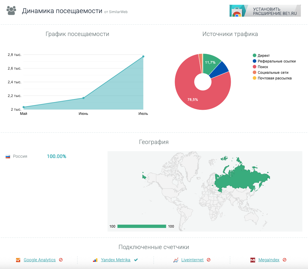Click the Июль data point on the chart
This screenshot has width=308, height=269.
pyautogui.click(x=143, y=57)
